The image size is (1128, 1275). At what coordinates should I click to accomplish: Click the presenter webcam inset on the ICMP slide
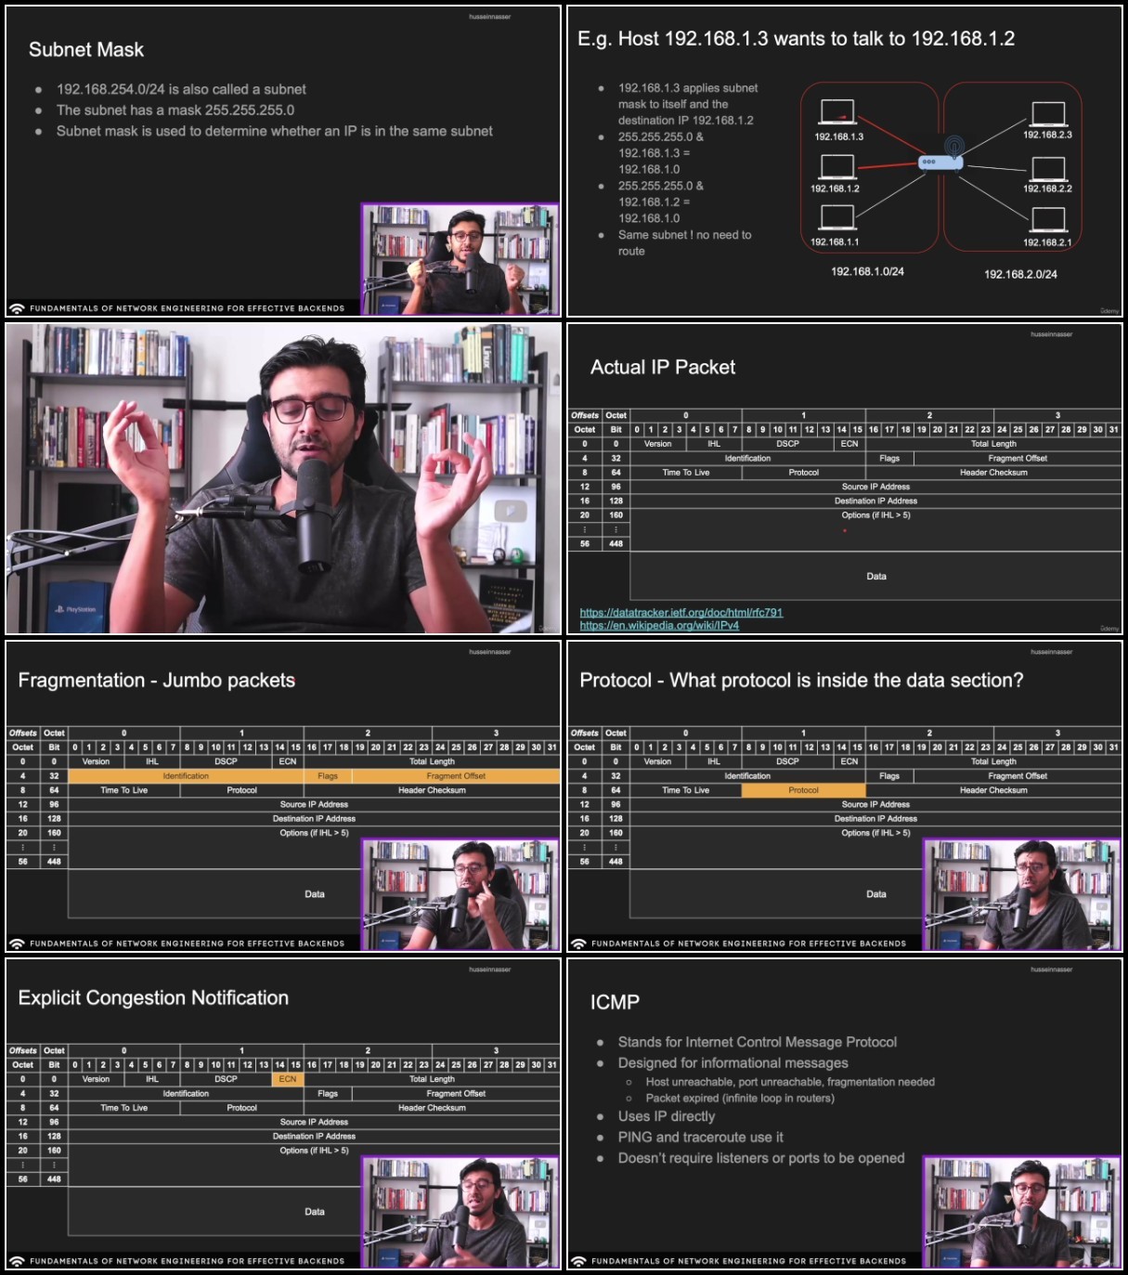(x=1022, y=1212)
